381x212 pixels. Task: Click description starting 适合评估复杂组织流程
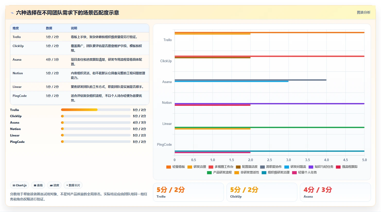(x=107, y=98)
